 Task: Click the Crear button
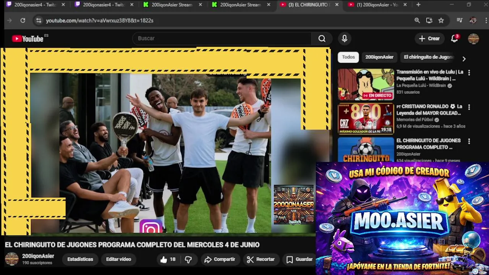point(429,39)
